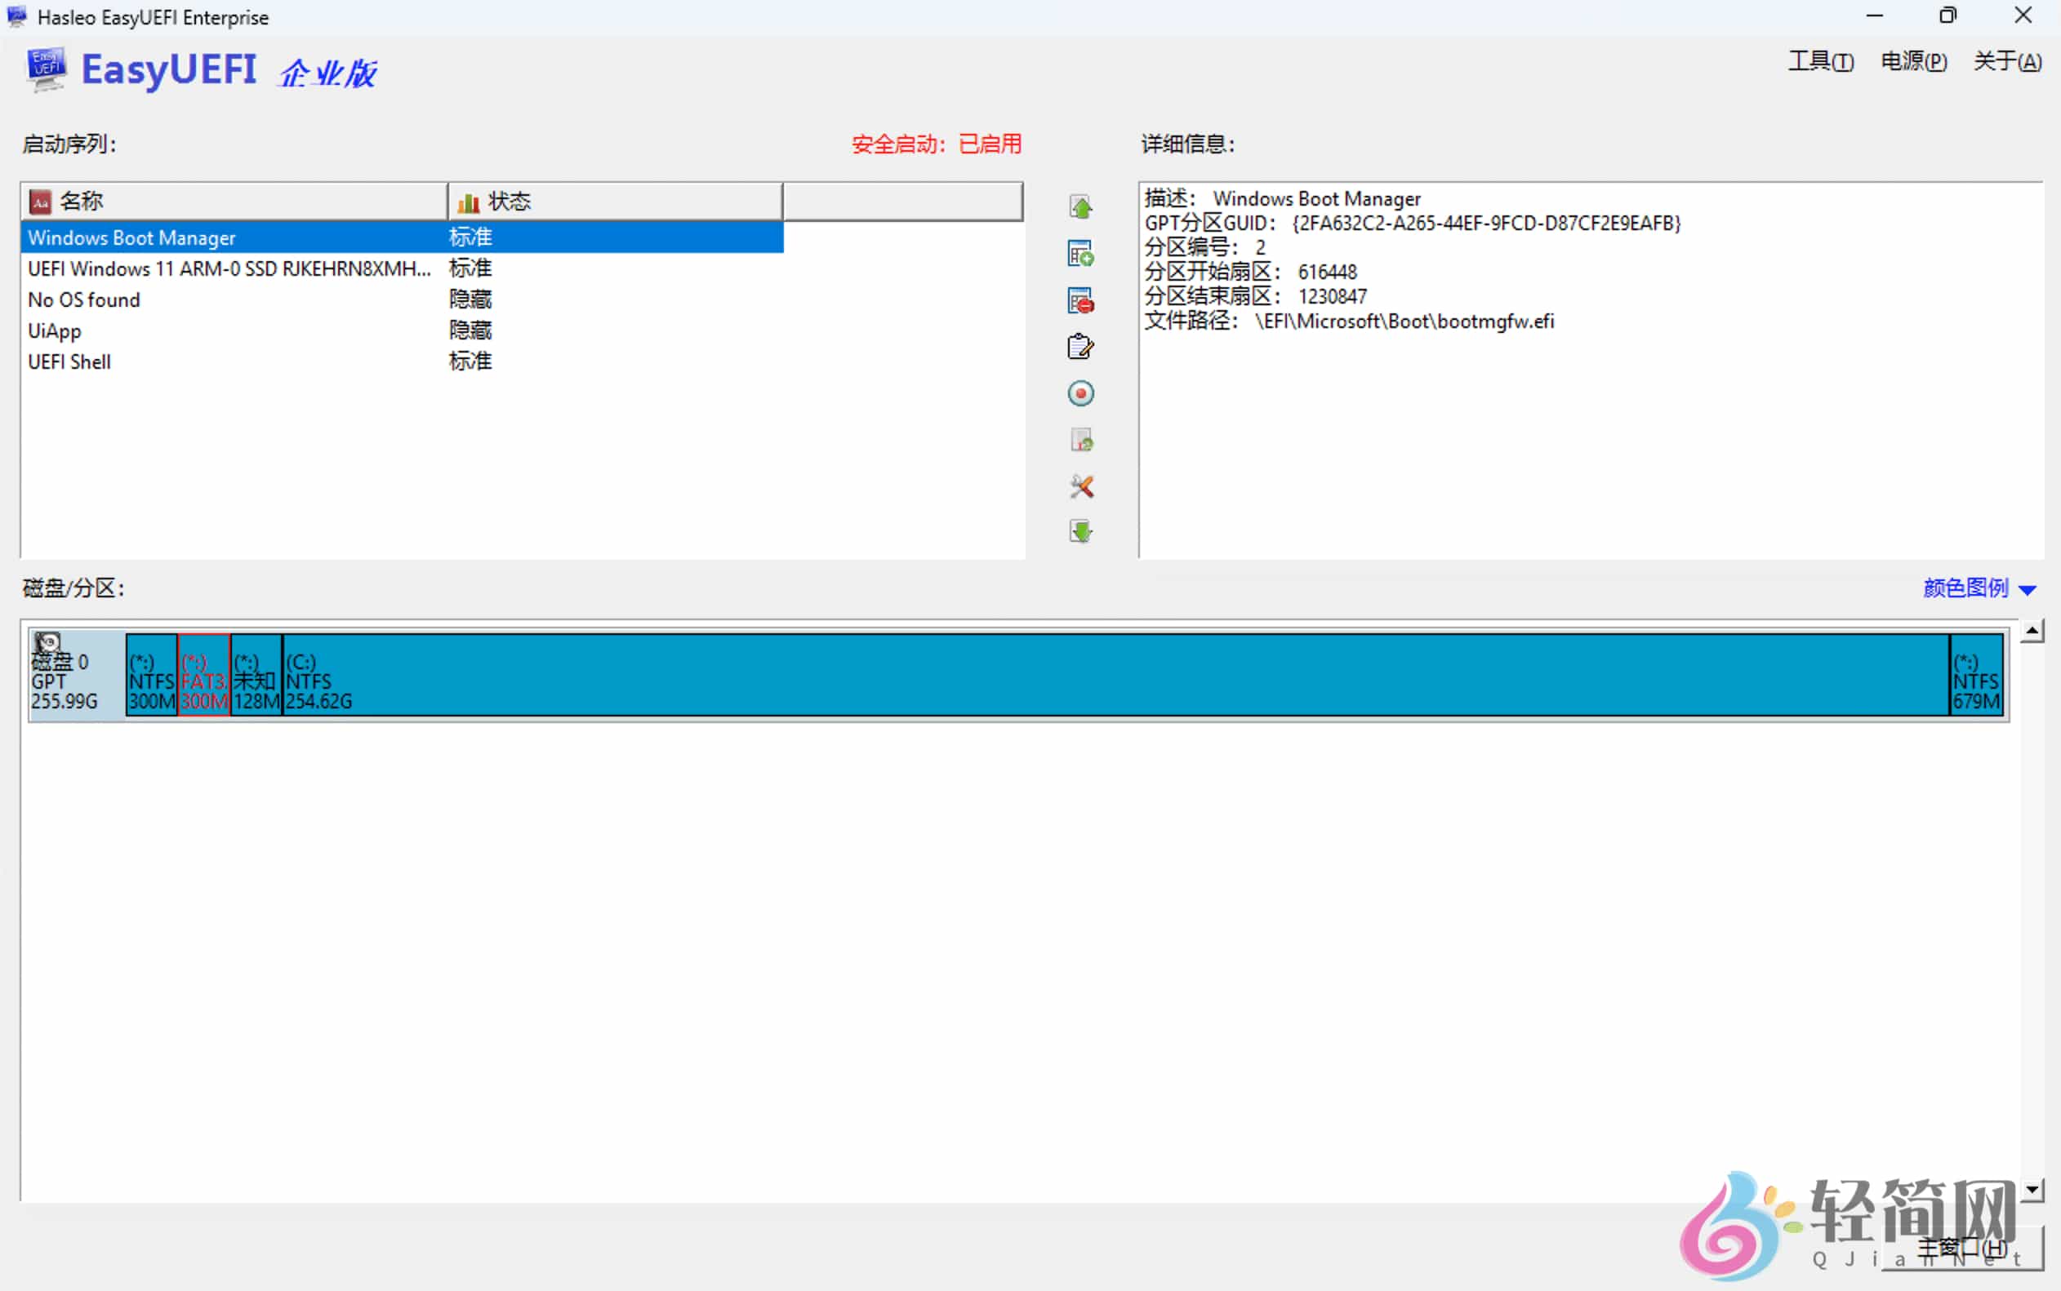Sort by the 状态 column header

[x=615, y=202]
